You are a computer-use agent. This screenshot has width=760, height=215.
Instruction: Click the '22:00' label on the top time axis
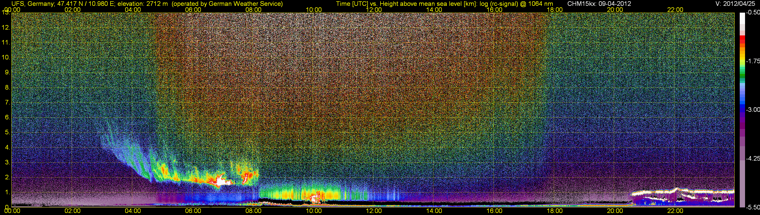[675, 10]
